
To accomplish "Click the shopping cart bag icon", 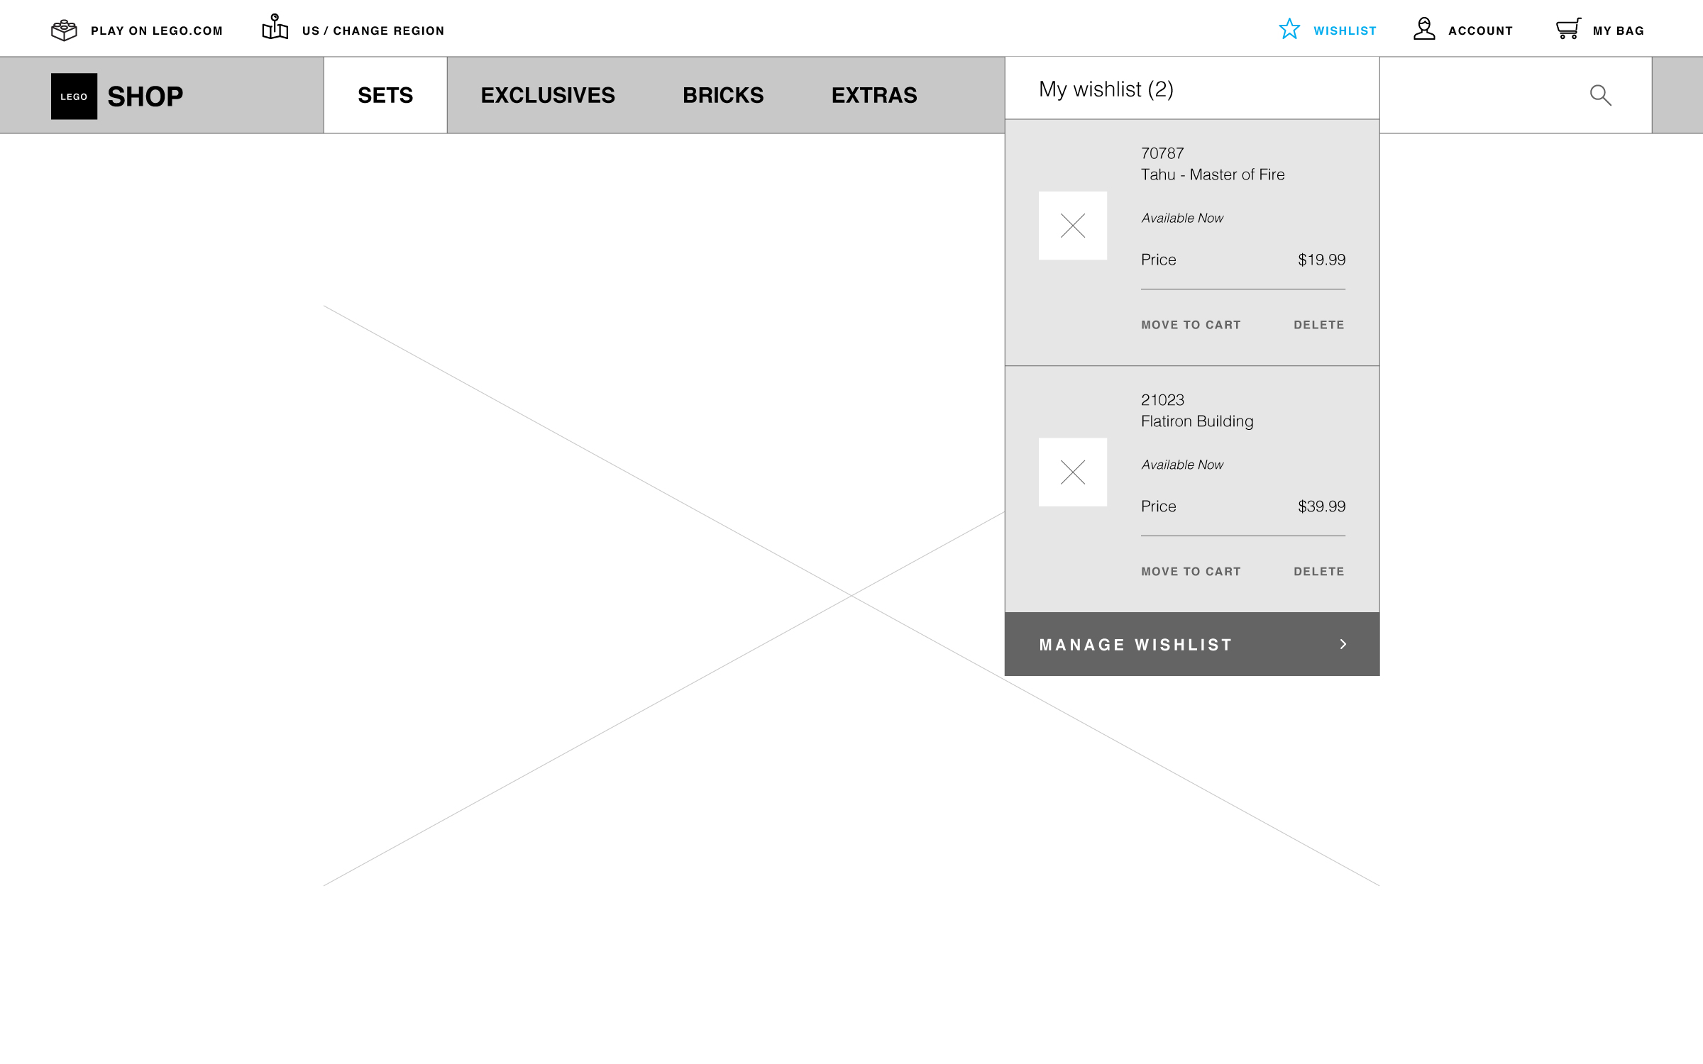I will [x=1568, y=29].
